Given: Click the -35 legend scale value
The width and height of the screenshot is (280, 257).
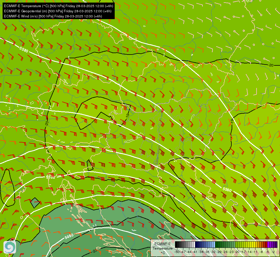Looking at the screenshot, I should 207,252.
